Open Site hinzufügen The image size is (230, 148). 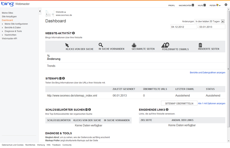(9, 17)
